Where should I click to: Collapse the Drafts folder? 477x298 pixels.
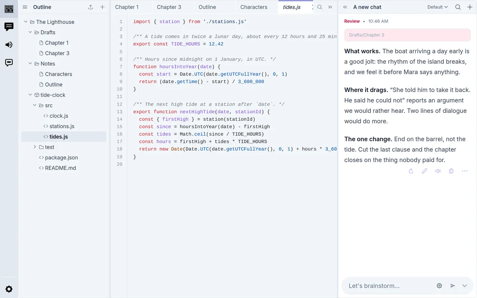coord(30,32)
